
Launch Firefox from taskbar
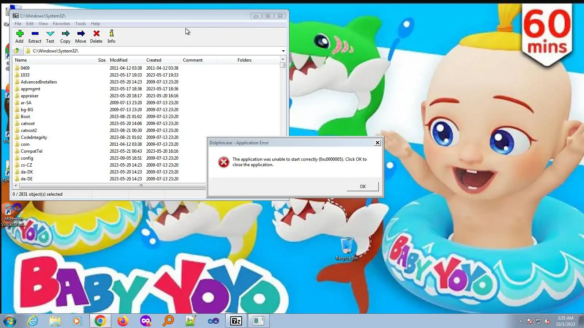123,321
